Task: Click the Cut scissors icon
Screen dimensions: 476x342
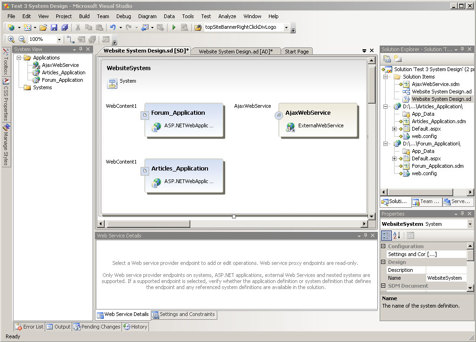Action: pyautogui.click(x=78, y=27)
